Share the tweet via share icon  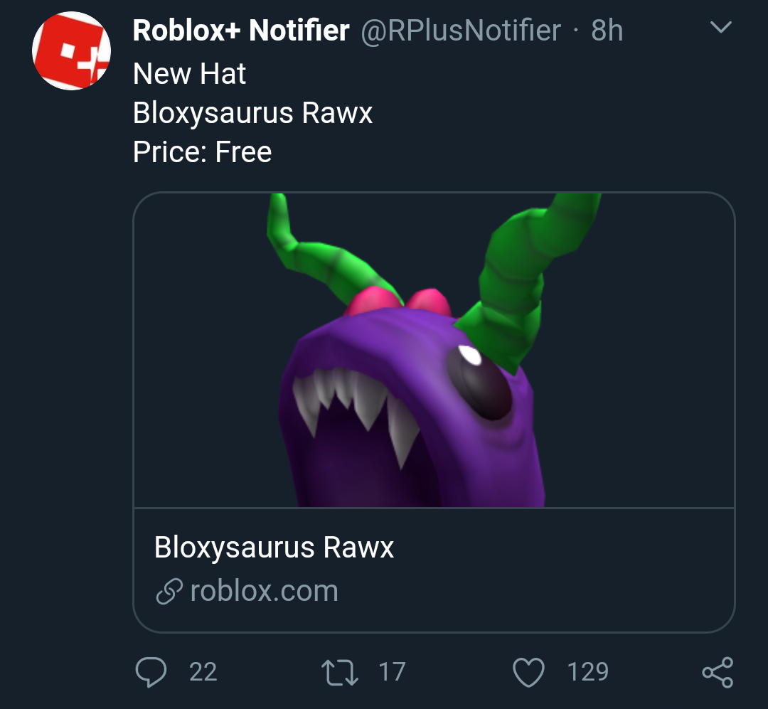(x=717, y=672)
